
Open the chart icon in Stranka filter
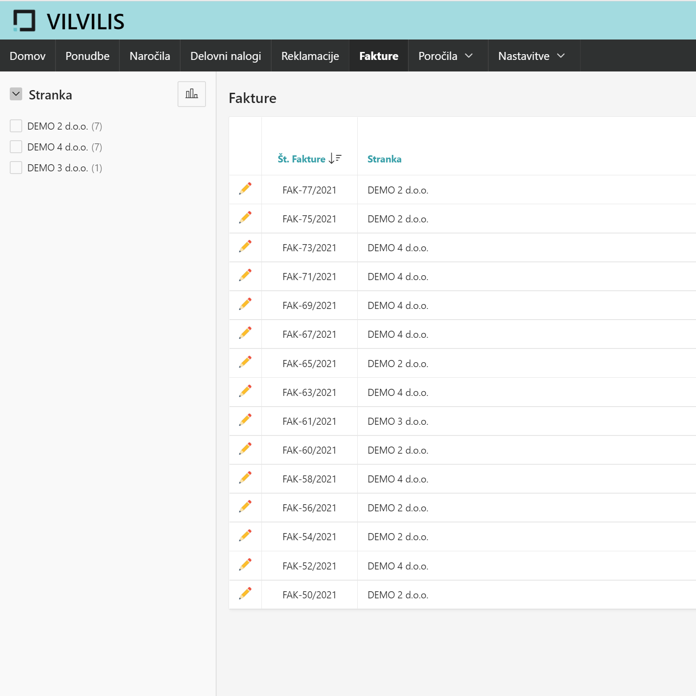tap(191, 94)
